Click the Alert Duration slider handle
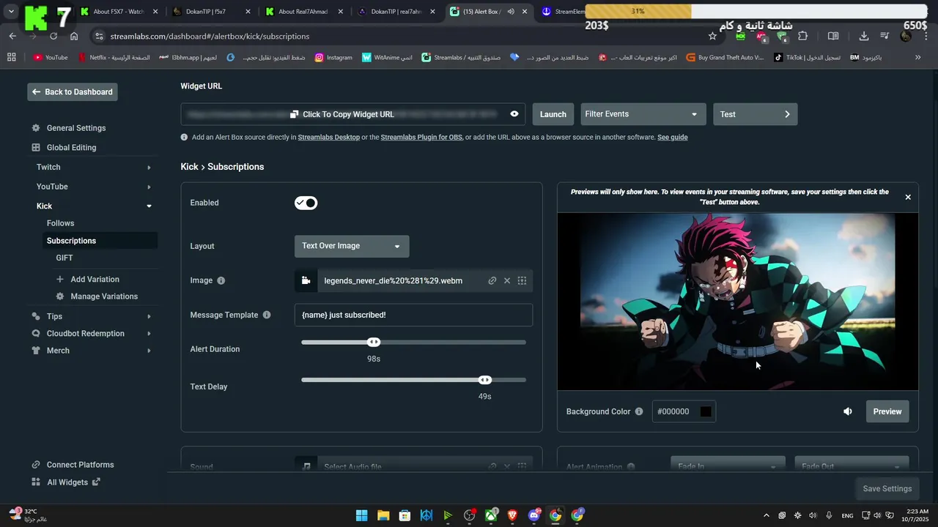Screen dimensions: 938x527 point(374,342)
